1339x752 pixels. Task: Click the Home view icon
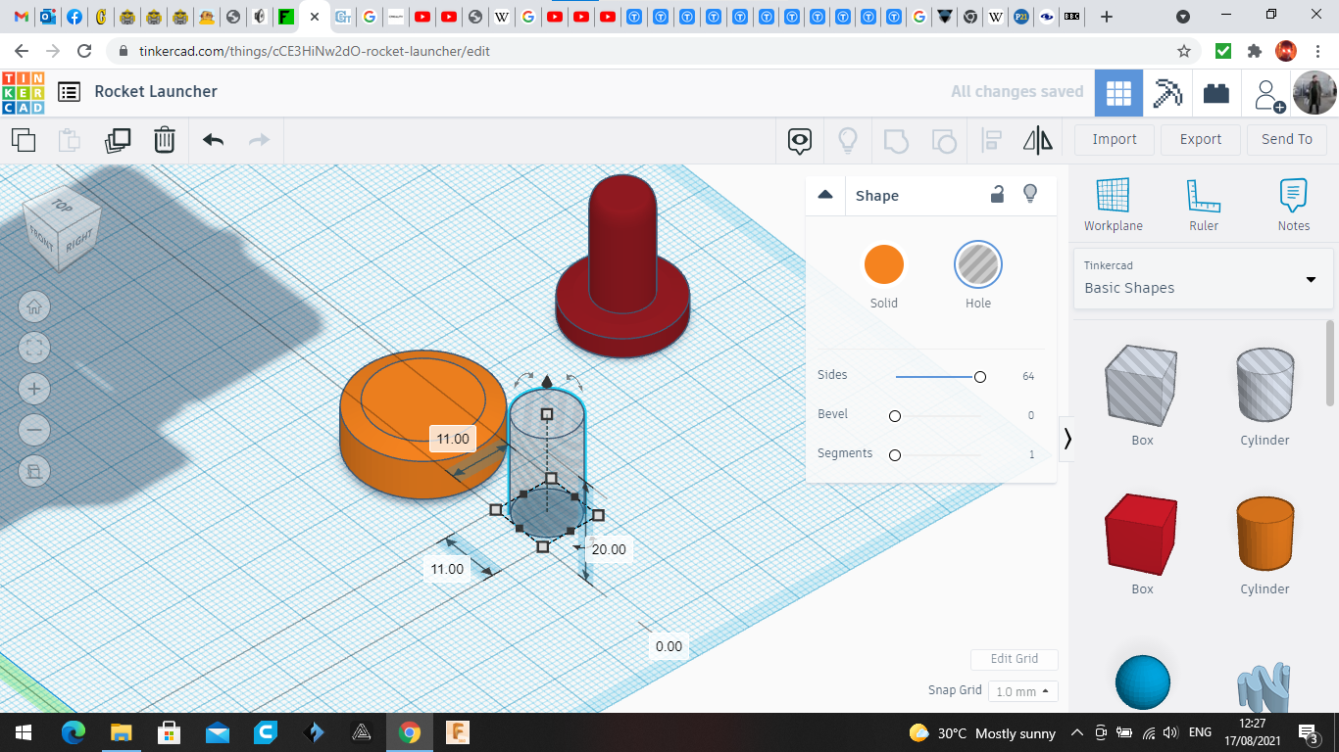tap(34, 306)
